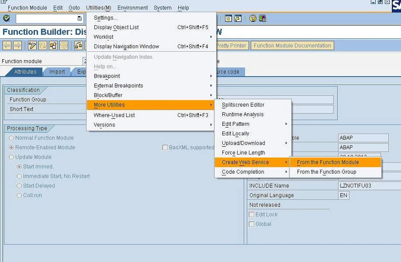This screenshot has height=262, width=401.
Task: Select the Remote-Enabled Module radio button
Action: click(10, 147)
